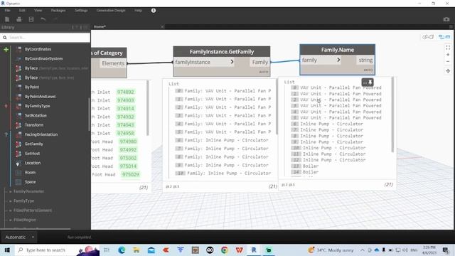Open the Edit menu
Image resolution: width=455 pixels, height=256 pixels.
tap(22, 11)
